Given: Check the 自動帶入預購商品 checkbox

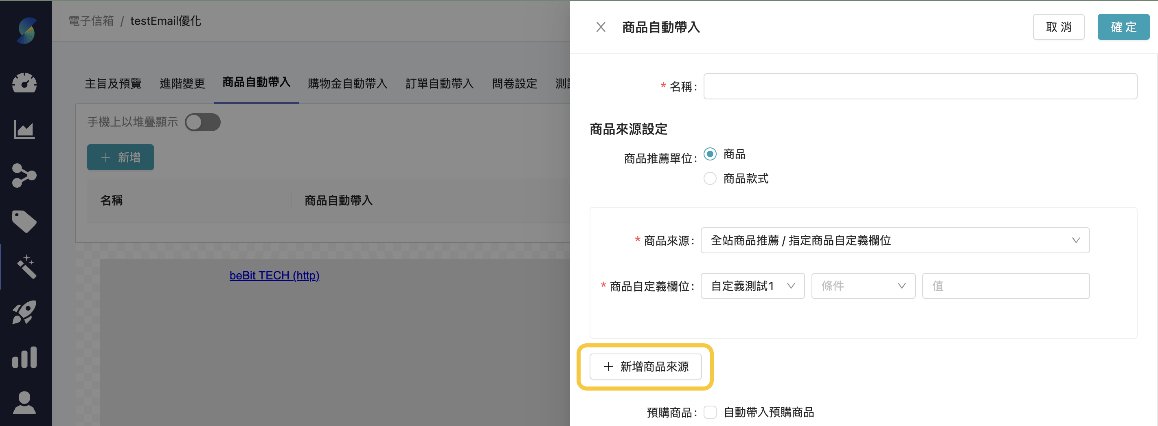Looking at the screenshot, I should pyautogui.click(x=709, y=412).
